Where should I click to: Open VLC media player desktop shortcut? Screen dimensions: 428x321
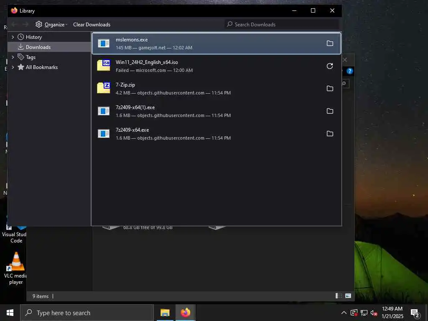pyautogui.click(x=16, y=268)
